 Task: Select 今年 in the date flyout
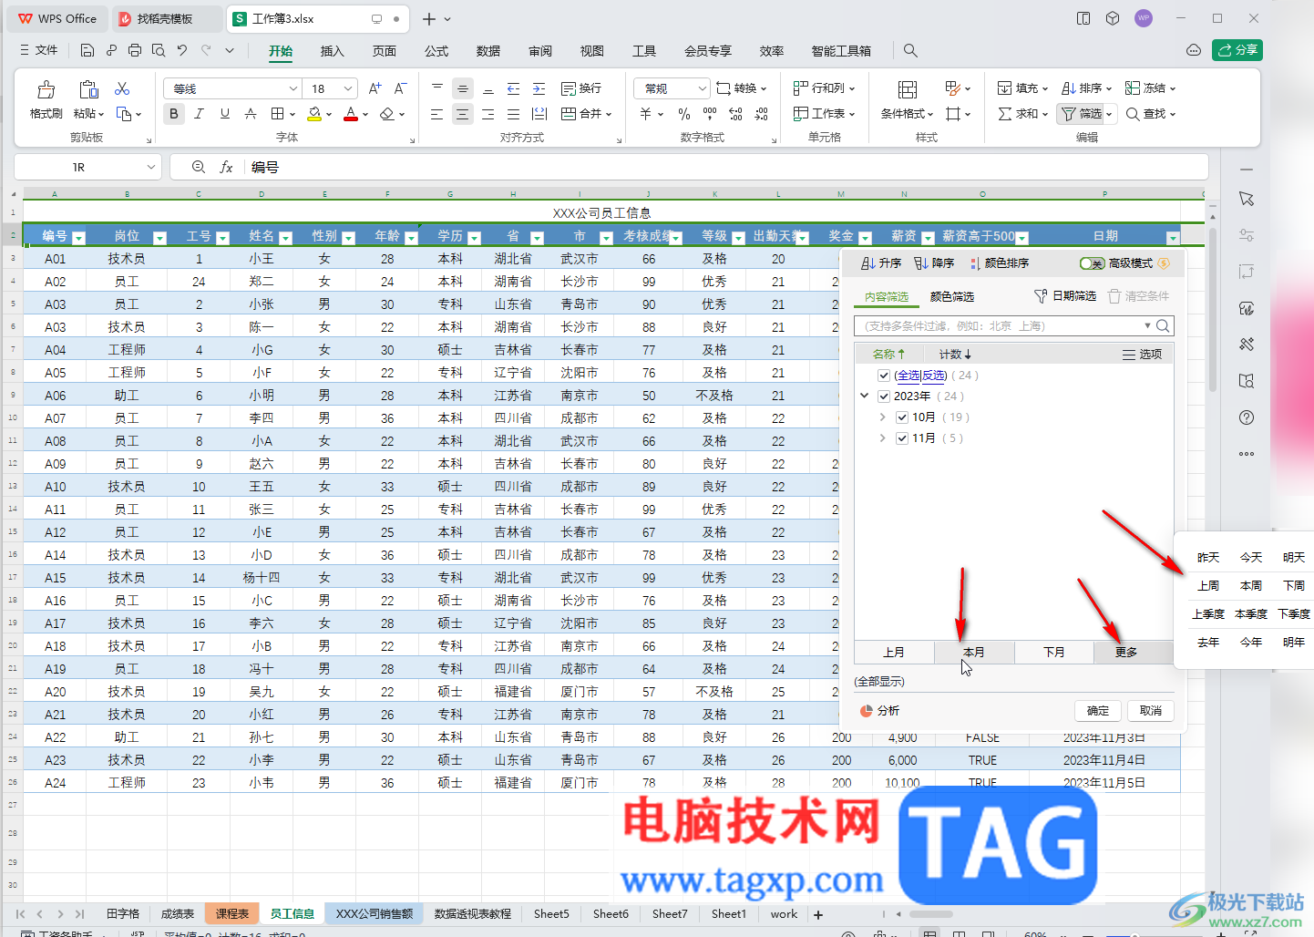1251,643
